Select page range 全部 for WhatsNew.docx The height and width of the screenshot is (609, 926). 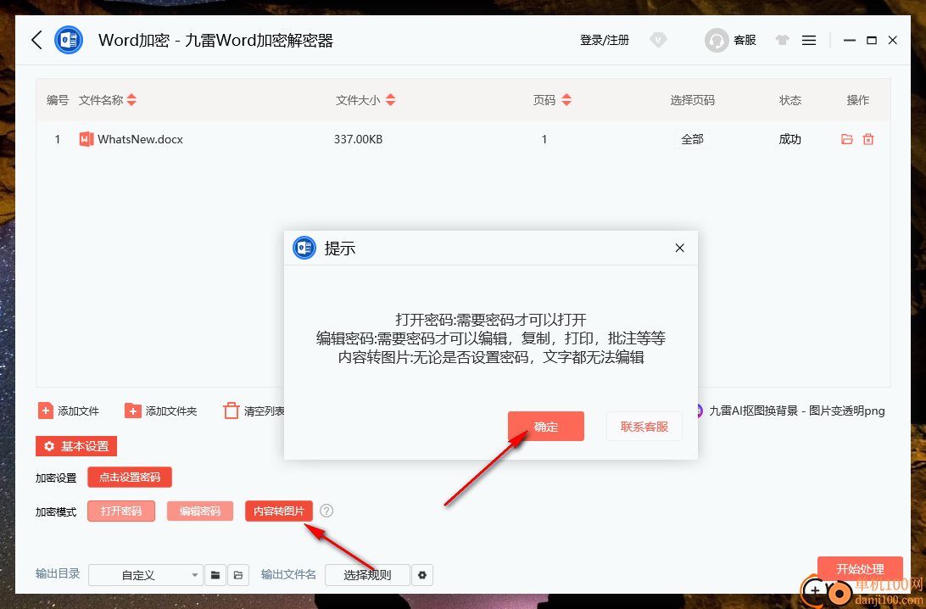click(692, 139)
